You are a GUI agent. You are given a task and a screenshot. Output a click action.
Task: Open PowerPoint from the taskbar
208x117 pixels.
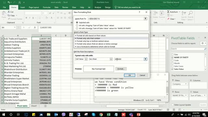pyautogui.click(x=138, y=114)
